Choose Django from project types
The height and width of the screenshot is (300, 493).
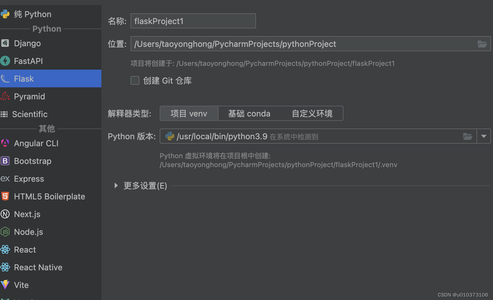[x=51, y=43]
